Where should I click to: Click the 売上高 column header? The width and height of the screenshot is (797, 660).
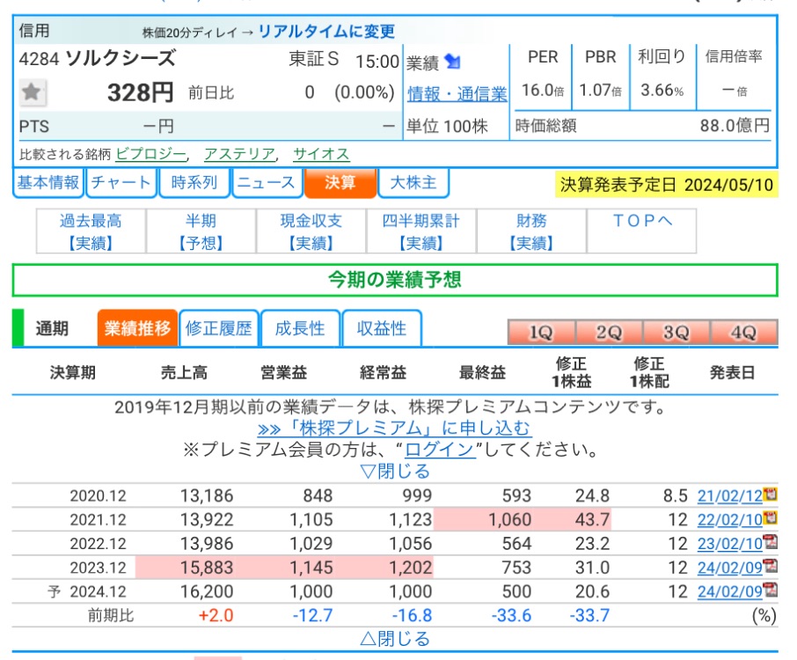184,373
